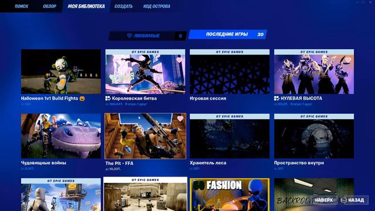This screenshot has width=375, height=211.
Task: Select the МОЯ БИБЛИОТЕКА tab
Action: [x=86, y=6]
